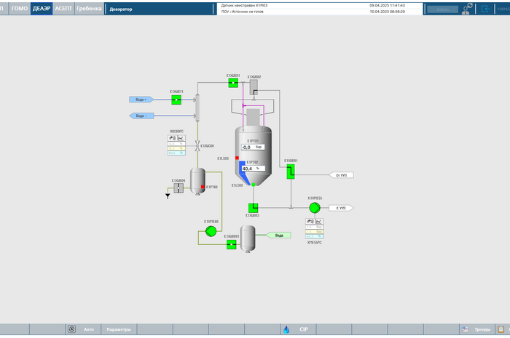Open trend chart icon in XME55PC panel
The height and width of the screenshot is (338, 510).
click(x=320, y=221)
